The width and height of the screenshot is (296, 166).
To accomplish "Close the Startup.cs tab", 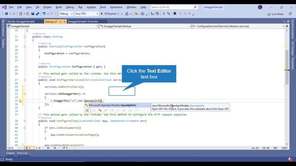I will point(64,22).
